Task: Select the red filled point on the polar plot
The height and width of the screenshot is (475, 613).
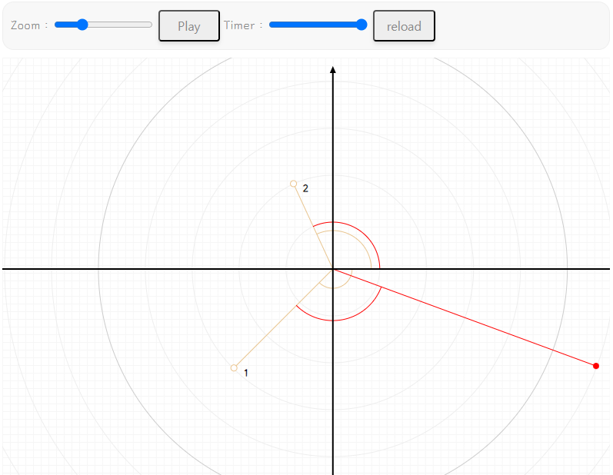Action: [596, 366]
